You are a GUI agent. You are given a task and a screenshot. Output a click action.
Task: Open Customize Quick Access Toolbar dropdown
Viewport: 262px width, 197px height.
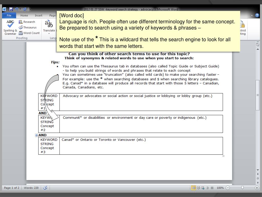click(x=30, y=9)
